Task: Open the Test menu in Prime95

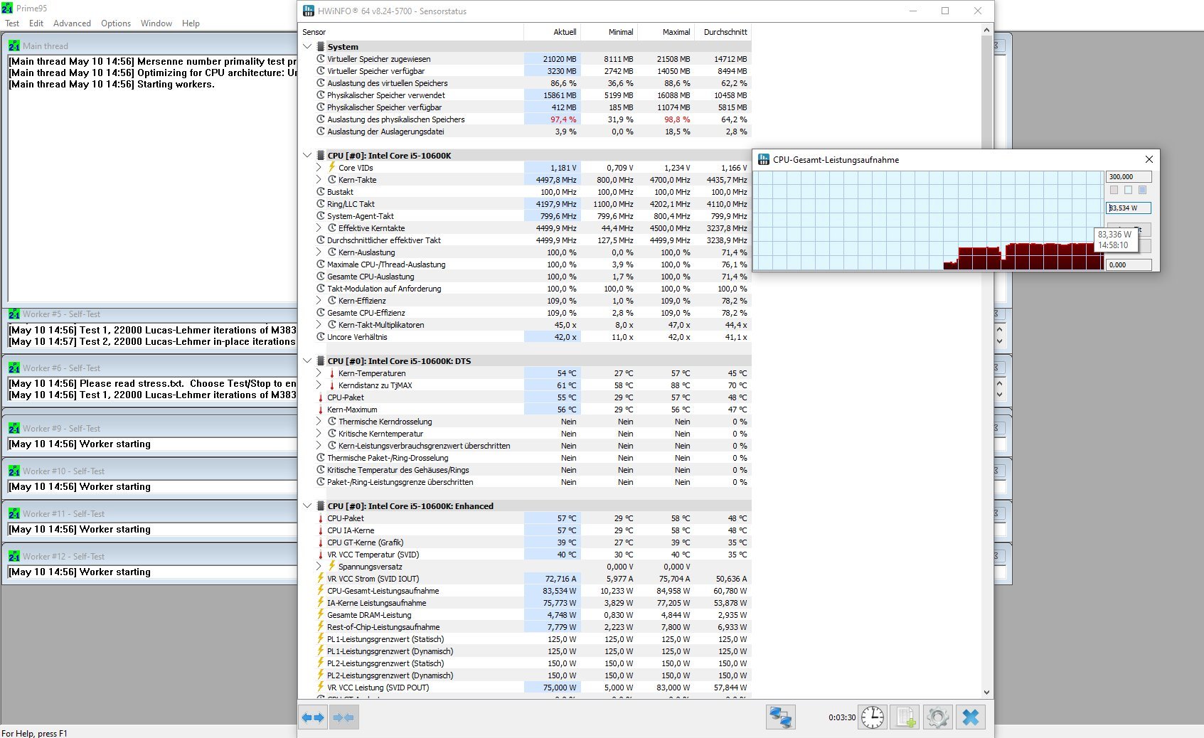Action: click(12, 23)
